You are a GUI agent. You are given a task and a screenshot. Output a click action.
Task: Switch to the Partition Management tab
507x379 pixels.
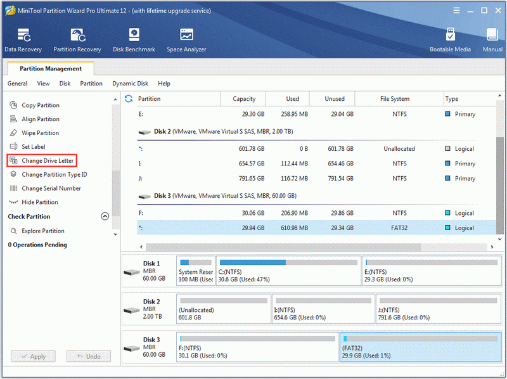[x=51, y=68]
